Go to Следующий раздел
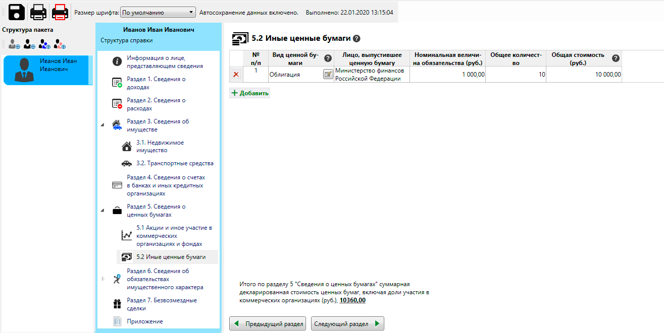 tap(347, 323)
